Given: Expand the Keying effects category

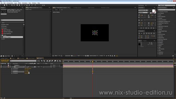Looking at the screenshot, I should 158,29.
